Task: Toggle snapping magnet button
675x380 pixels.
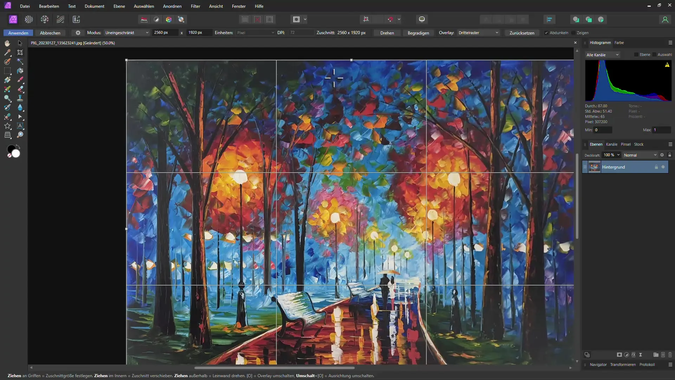Action: [390, 19]
